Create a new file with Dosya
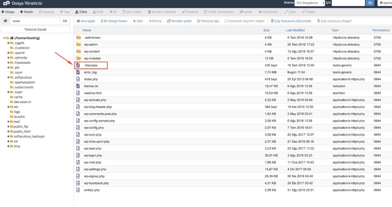Image resolution: width=392 pixels, height=207 pixels. pyautogui.click(x=8, y=12)
